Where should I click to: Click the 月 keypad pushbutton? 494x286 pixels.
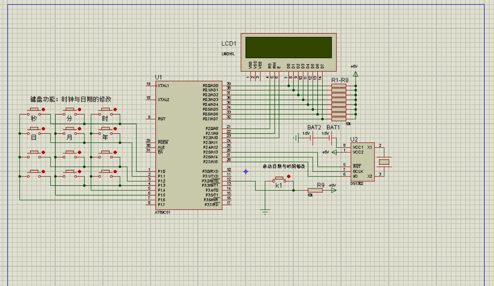click(x=70, y=131)
